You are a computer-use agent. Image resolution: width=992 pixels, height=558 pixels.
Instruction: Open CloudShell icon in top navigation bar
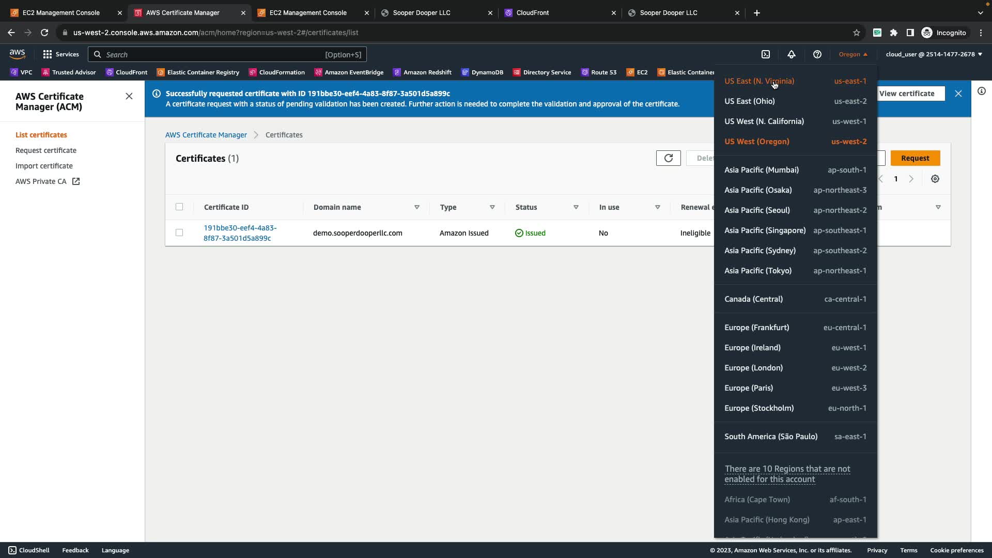(x=766, y=54)
